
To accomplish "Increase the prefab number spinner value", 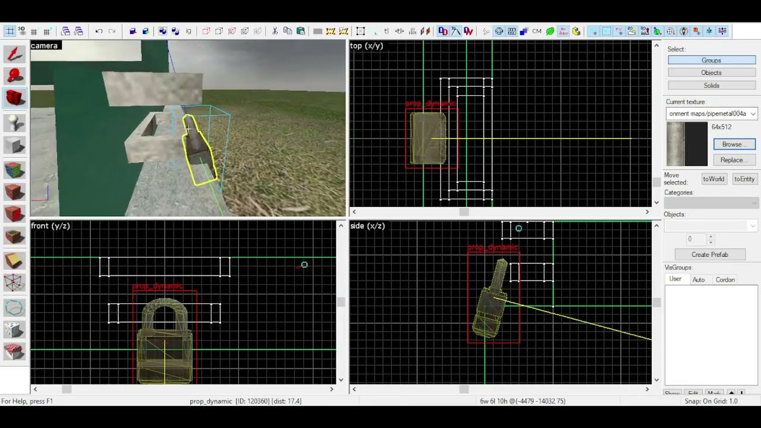I will coord(710,236).
